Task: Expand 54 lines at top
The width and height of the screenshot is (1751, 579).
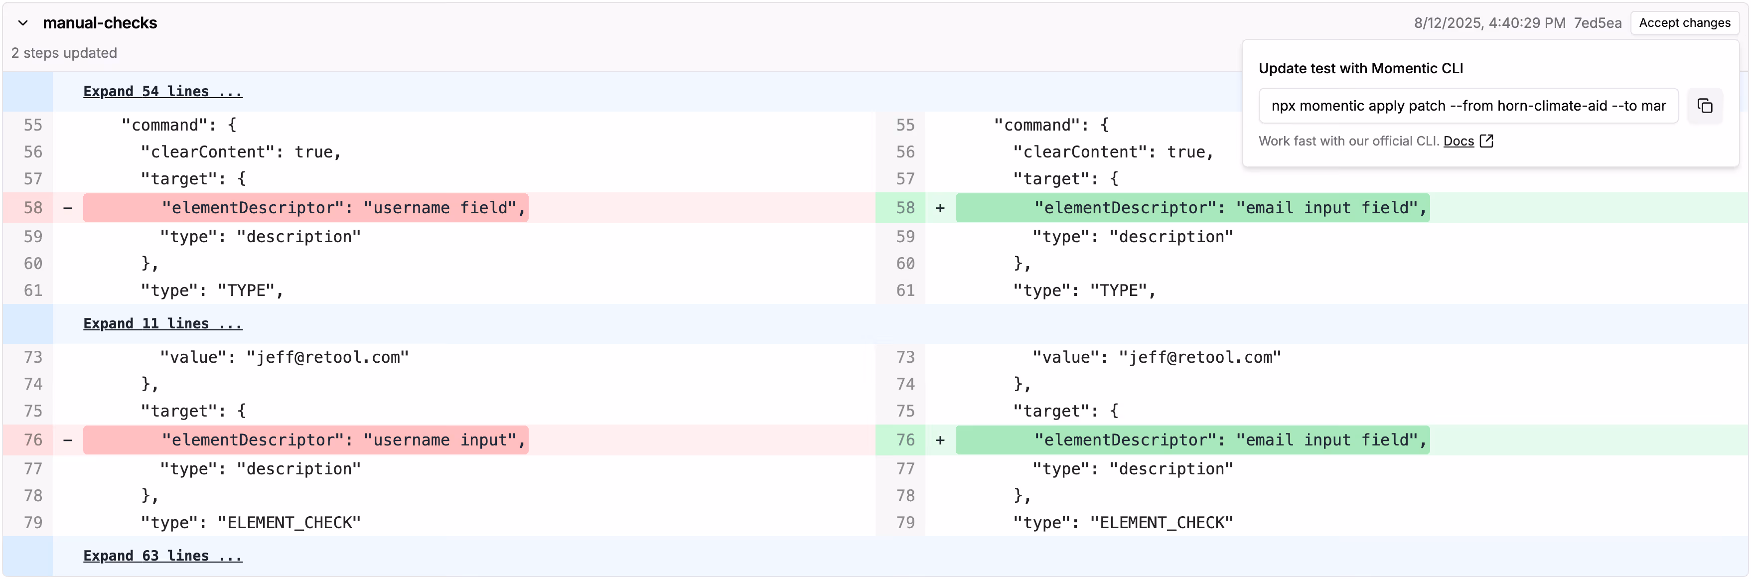Action: pyautogui.click(x=162, y=92)
